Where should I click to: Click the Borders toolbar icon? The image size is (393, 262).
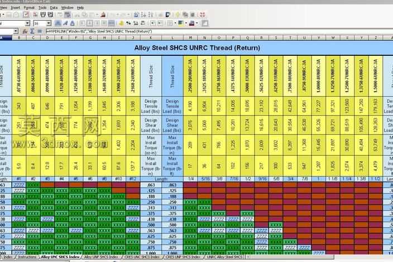[x=170, y=23]
